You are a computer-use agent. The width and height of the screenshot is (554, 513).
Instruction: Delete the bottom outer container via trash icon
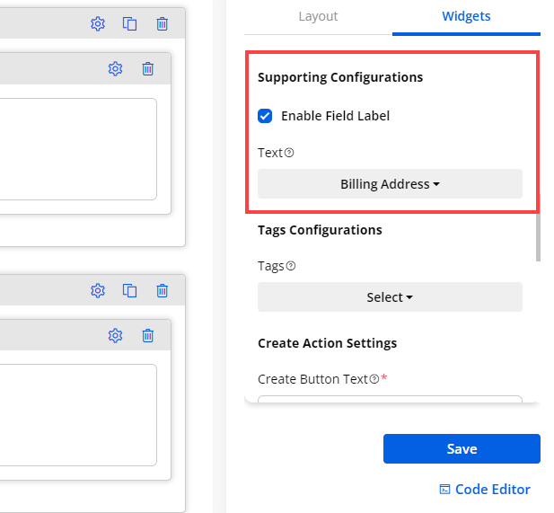(162, 290)
